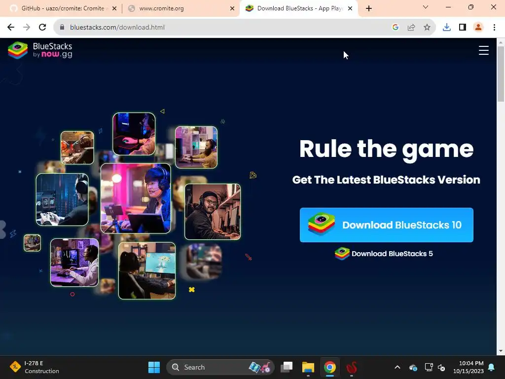Click taskbar Search box
505x379 pixels.
(220, 367)
